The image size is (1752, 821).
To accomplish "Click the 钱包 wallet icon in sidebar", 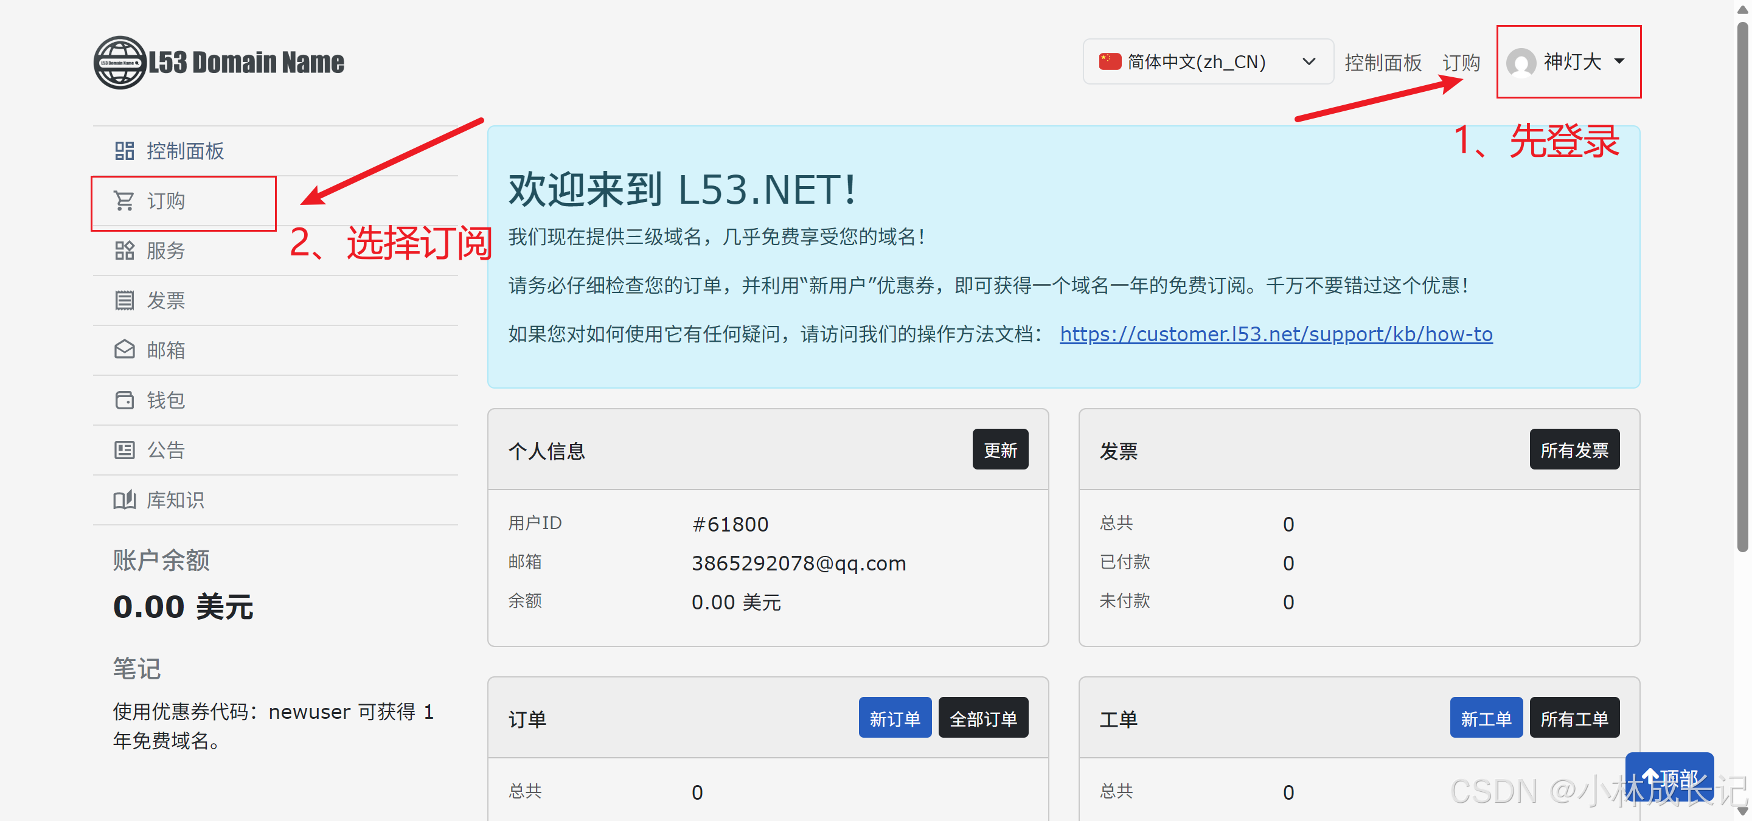I will (123, 400).
